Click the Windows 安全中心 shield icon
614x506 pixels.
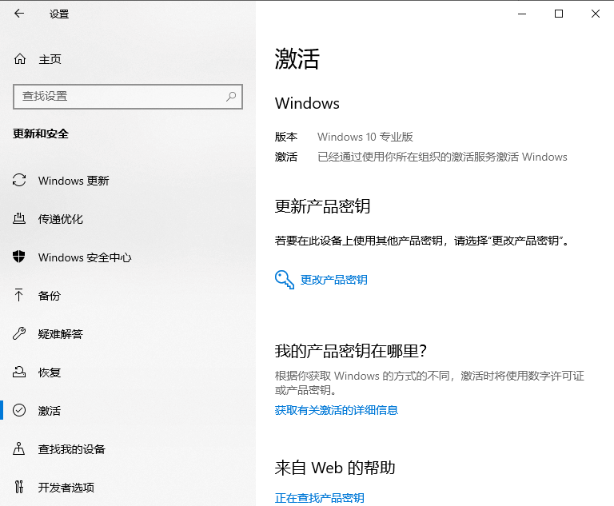tap(19, 257)
